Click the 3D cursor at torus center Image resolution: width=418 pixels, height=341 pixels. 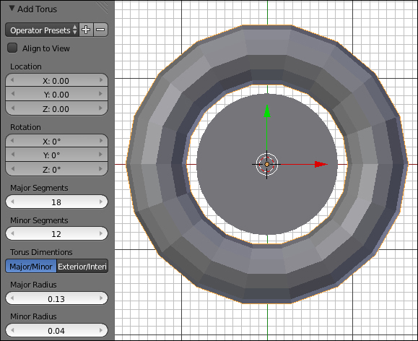click(267, 165)
